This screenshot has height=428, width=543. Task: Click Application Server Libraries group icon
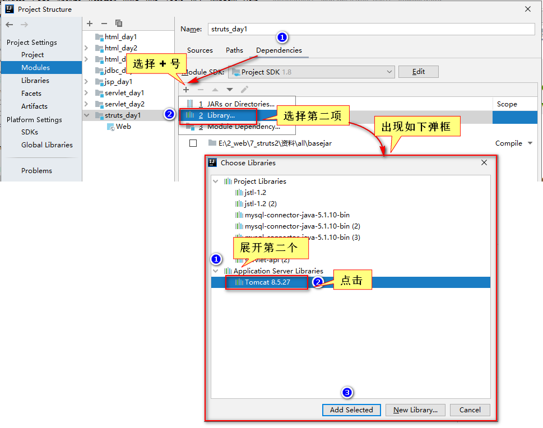(x=228, y=271)
